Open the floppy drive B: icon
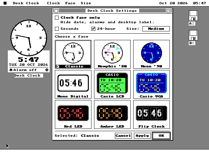209x157 pixels. click(x=193, y=35)
